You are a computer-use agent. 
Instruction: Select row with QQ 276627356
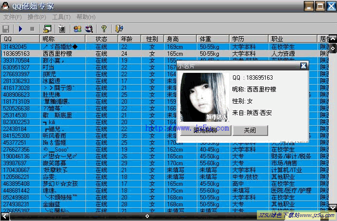[165, 150]
